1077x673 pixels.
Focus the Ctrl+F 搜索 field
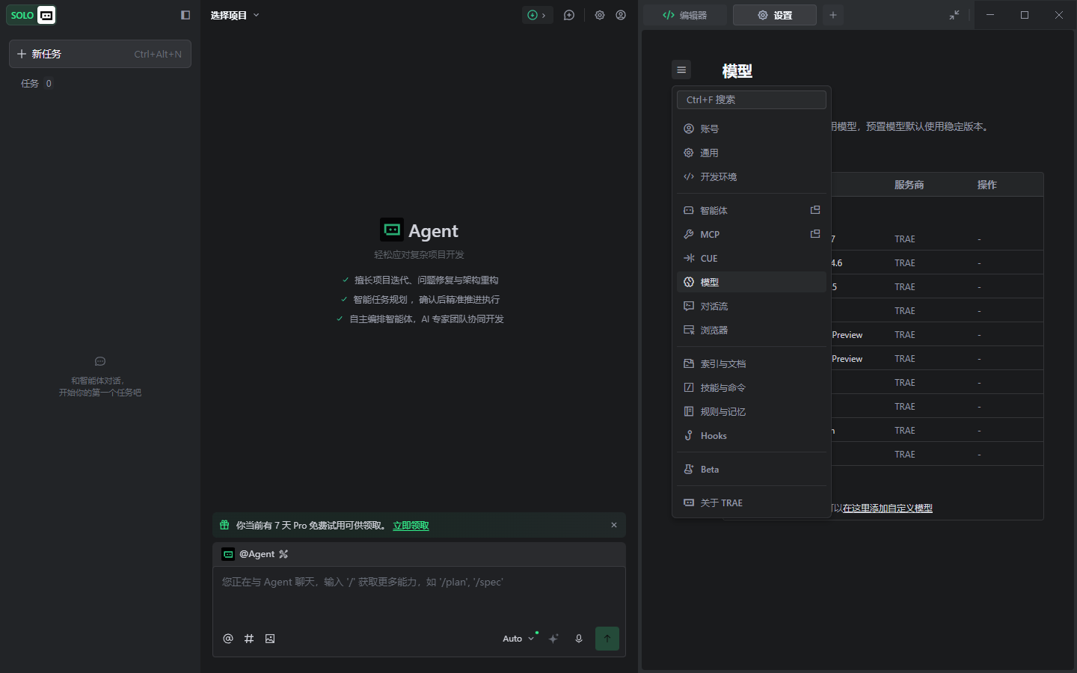[752, 99]
